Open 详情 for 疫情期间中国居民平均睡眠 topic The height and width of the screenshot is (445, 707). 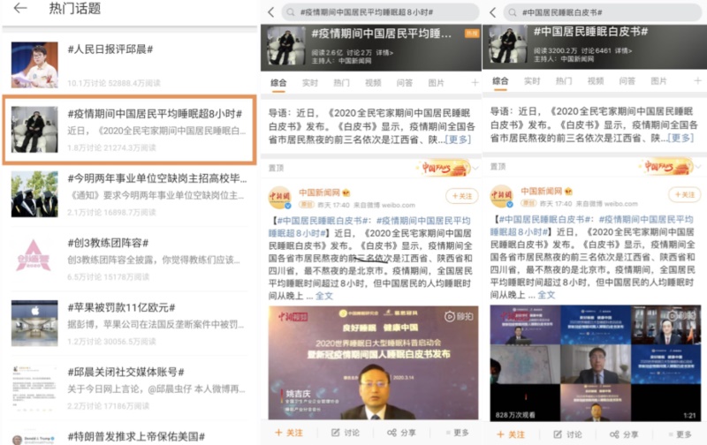coord(384,53)
